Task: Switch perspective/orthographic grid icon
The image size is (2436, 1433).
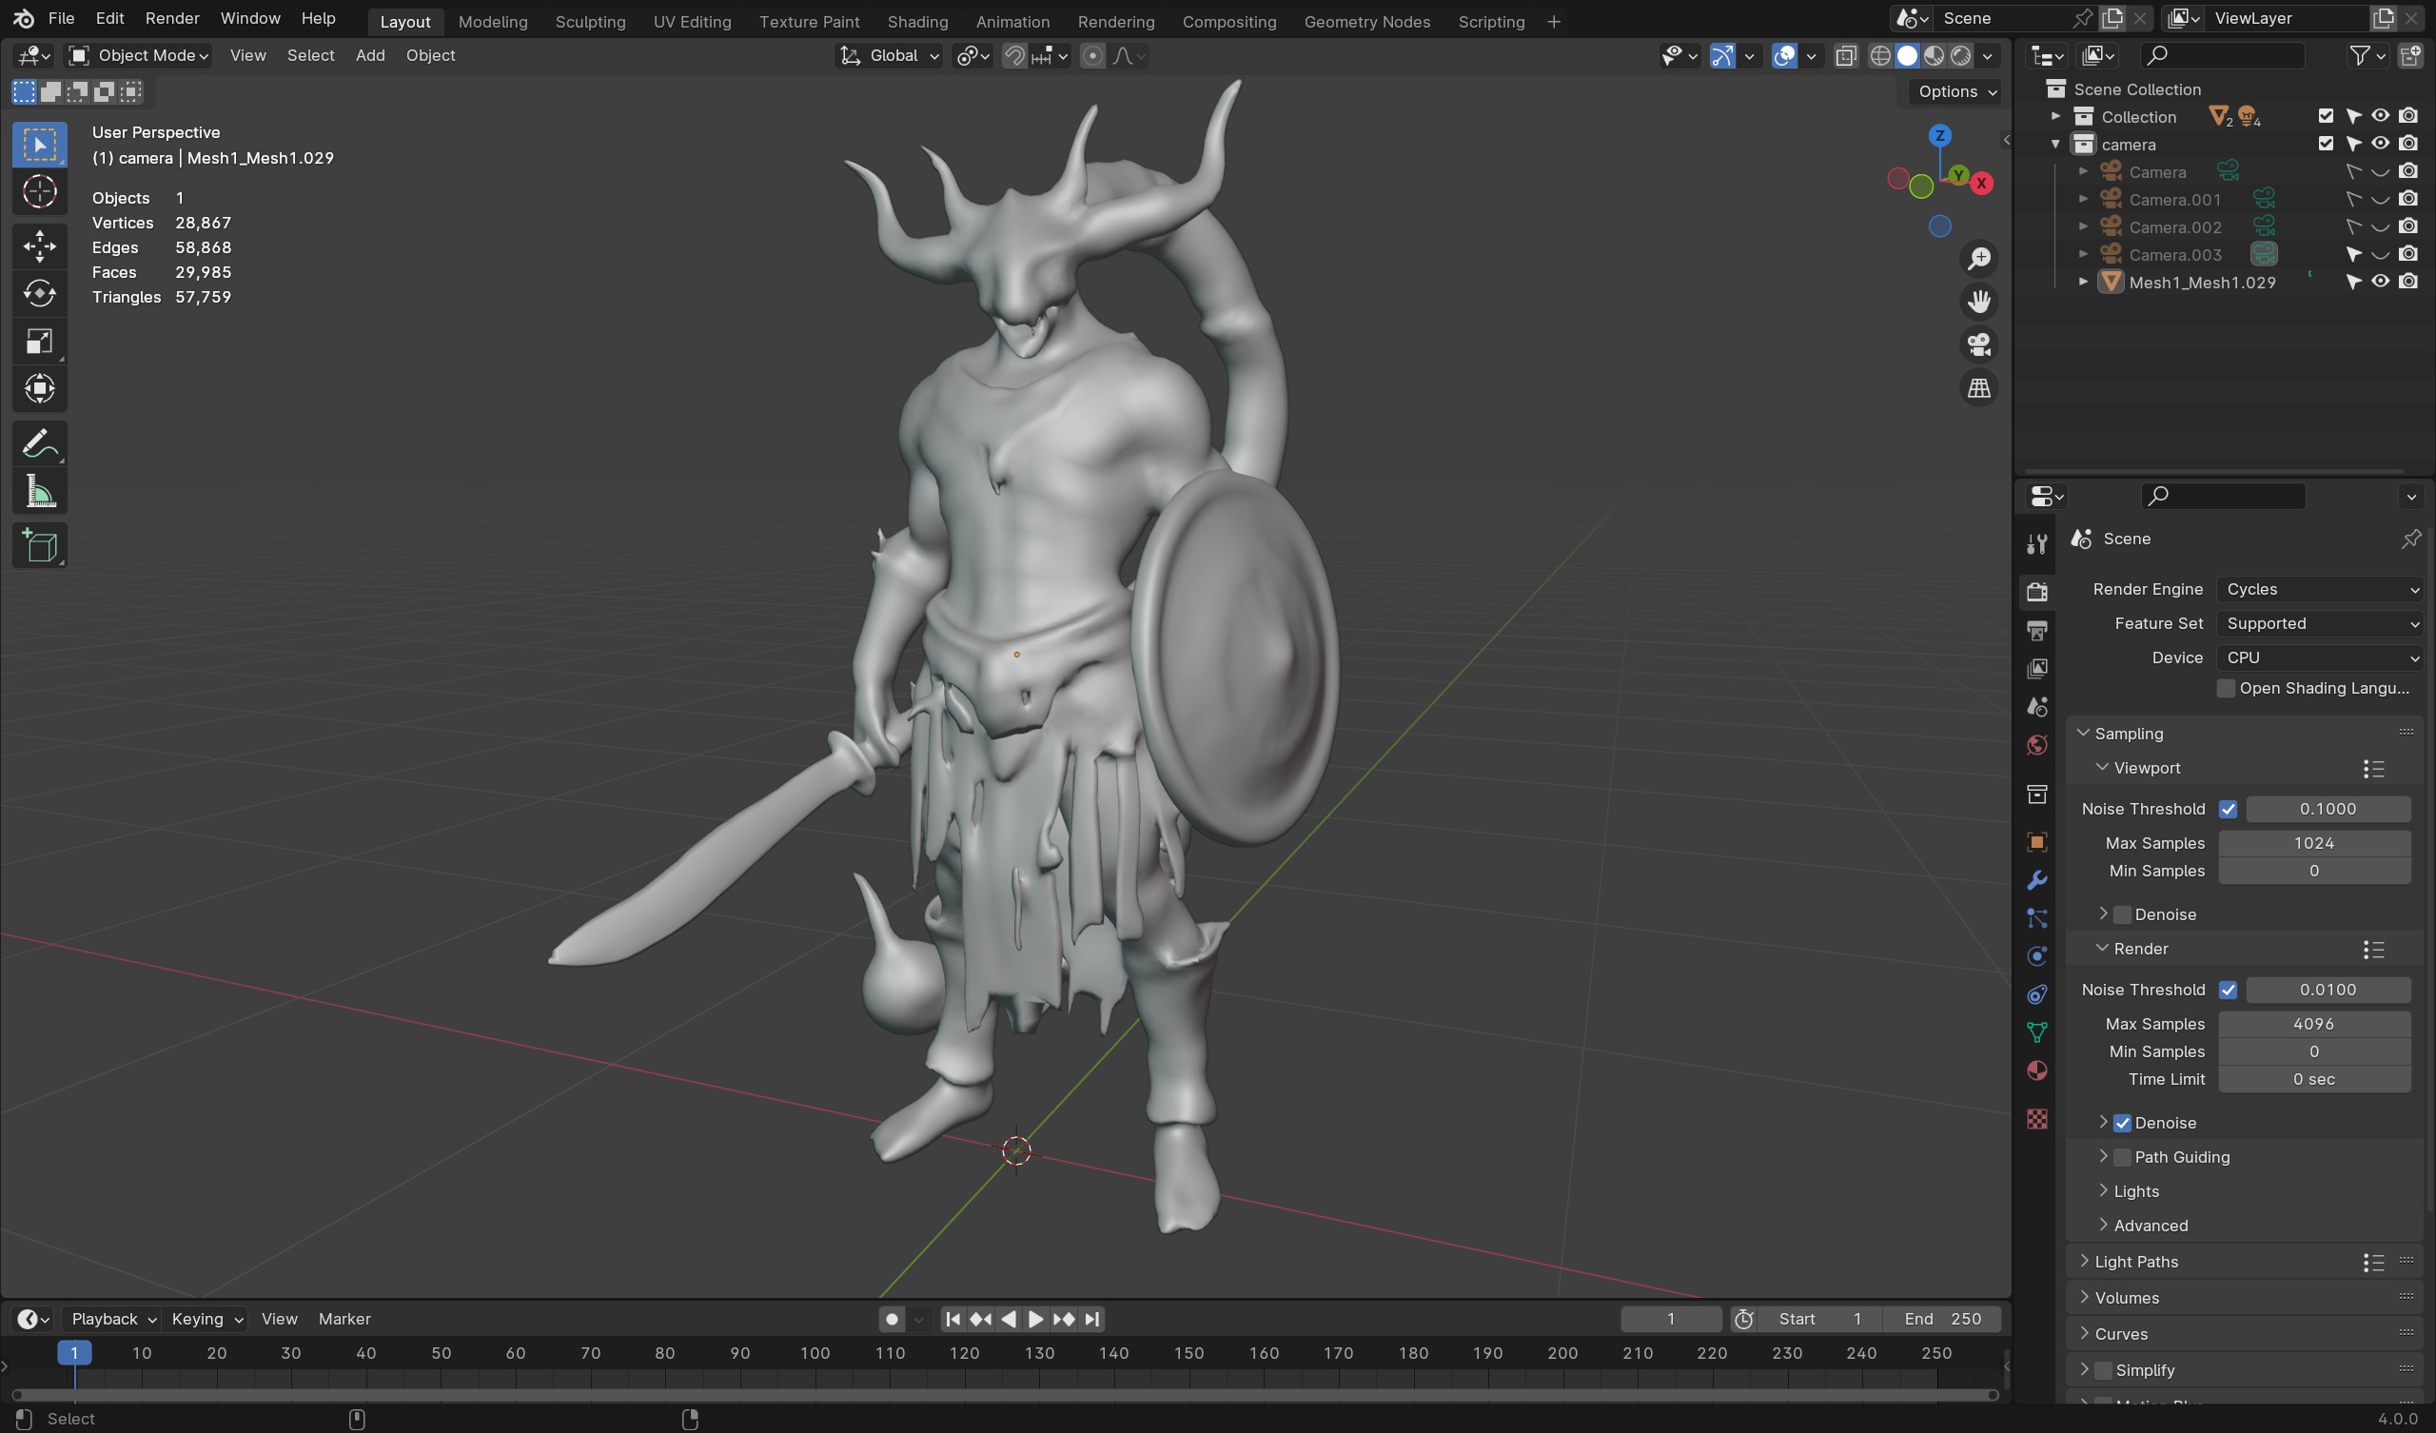Action: coord(1978,389)
